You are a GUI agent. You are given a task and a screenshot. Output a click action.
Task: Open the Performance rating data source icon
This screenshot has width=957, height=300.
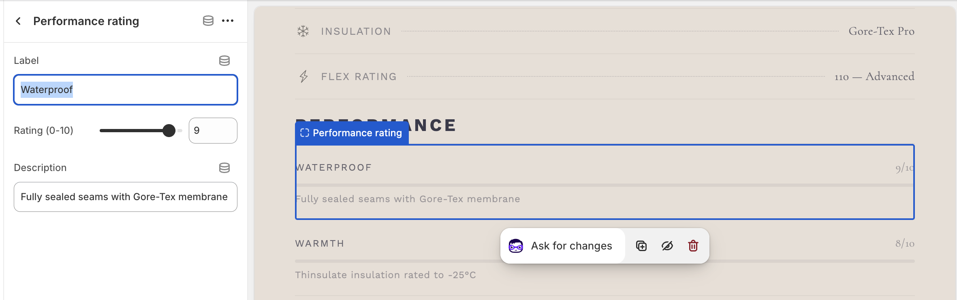[209, 21]
